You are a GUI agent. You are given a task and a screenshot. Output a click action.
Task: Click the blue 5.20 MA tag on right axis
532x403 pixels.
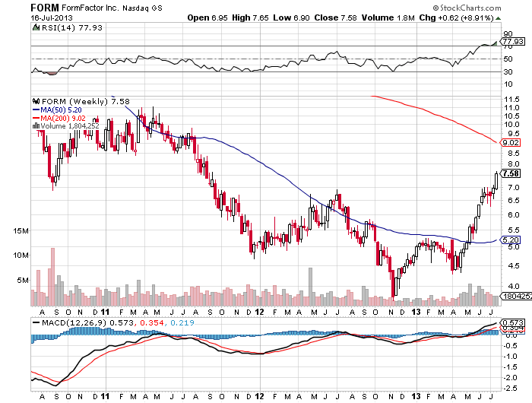510,240
